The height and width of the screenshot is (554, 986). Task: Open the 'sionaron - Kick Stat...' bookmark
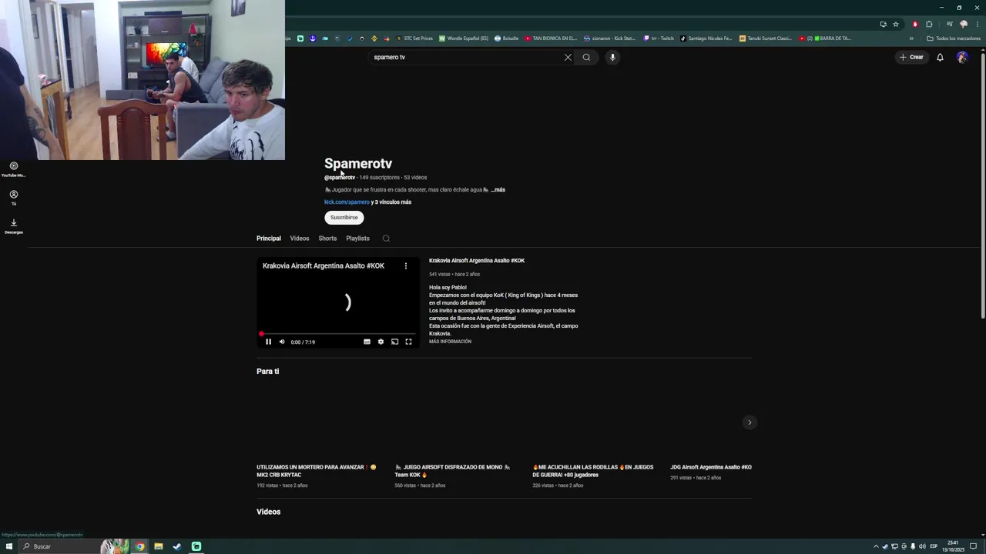[609, 38]
